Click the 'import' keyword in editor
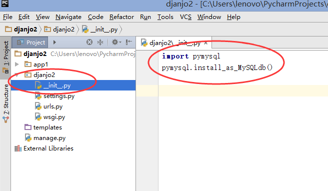Image resolution: width=328 pixels, height=191 pixels. coord(175,56)
